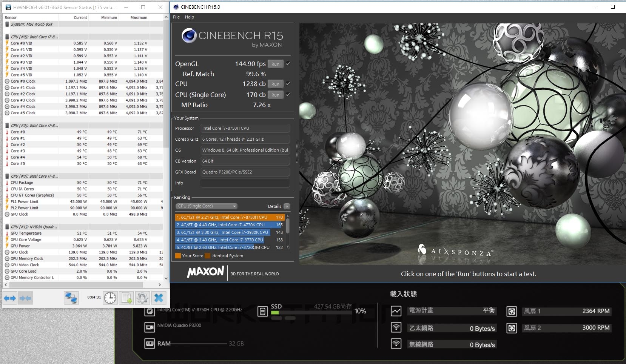Viewport: 626px width, 364px height.
Task: Open HWiNFO sensor settings gear icon
Action: (142, 298)
